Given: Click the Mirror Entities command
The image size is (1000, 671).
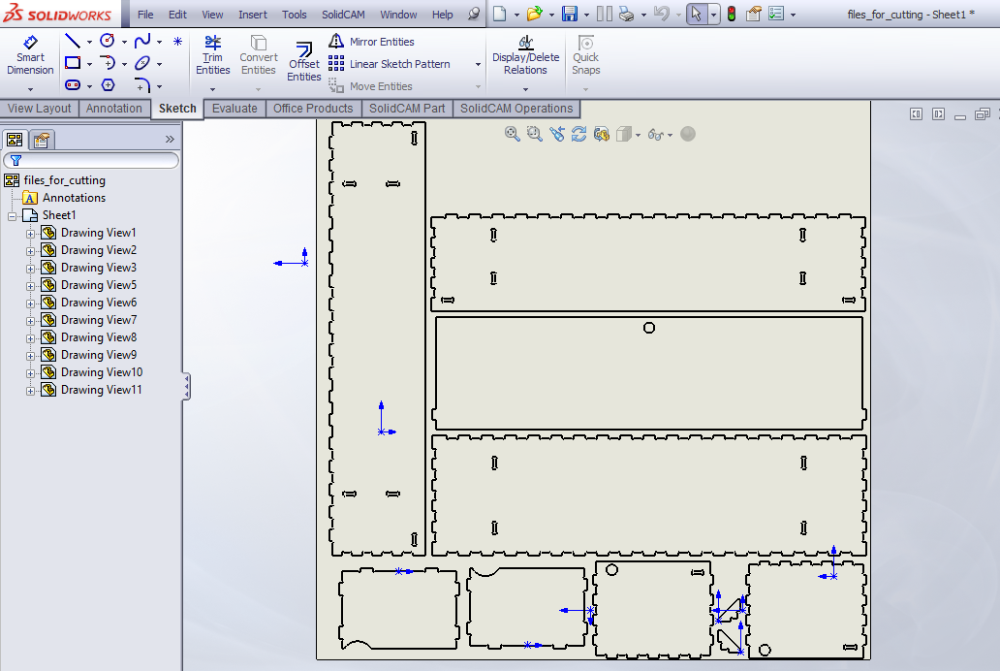Looking at the screenshot, I should click(371, 42).
